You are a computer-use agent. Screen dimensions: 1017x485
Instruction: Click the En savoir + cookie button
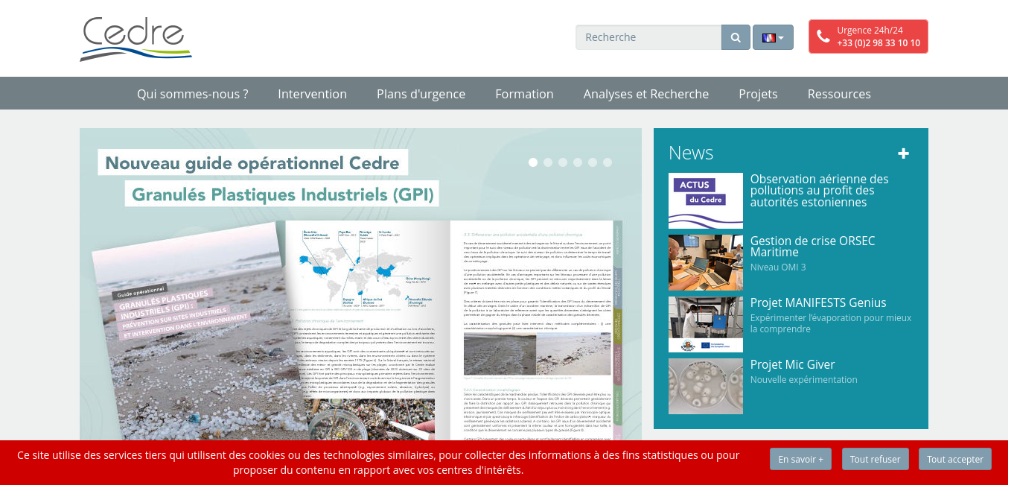[x=801, y=459]
